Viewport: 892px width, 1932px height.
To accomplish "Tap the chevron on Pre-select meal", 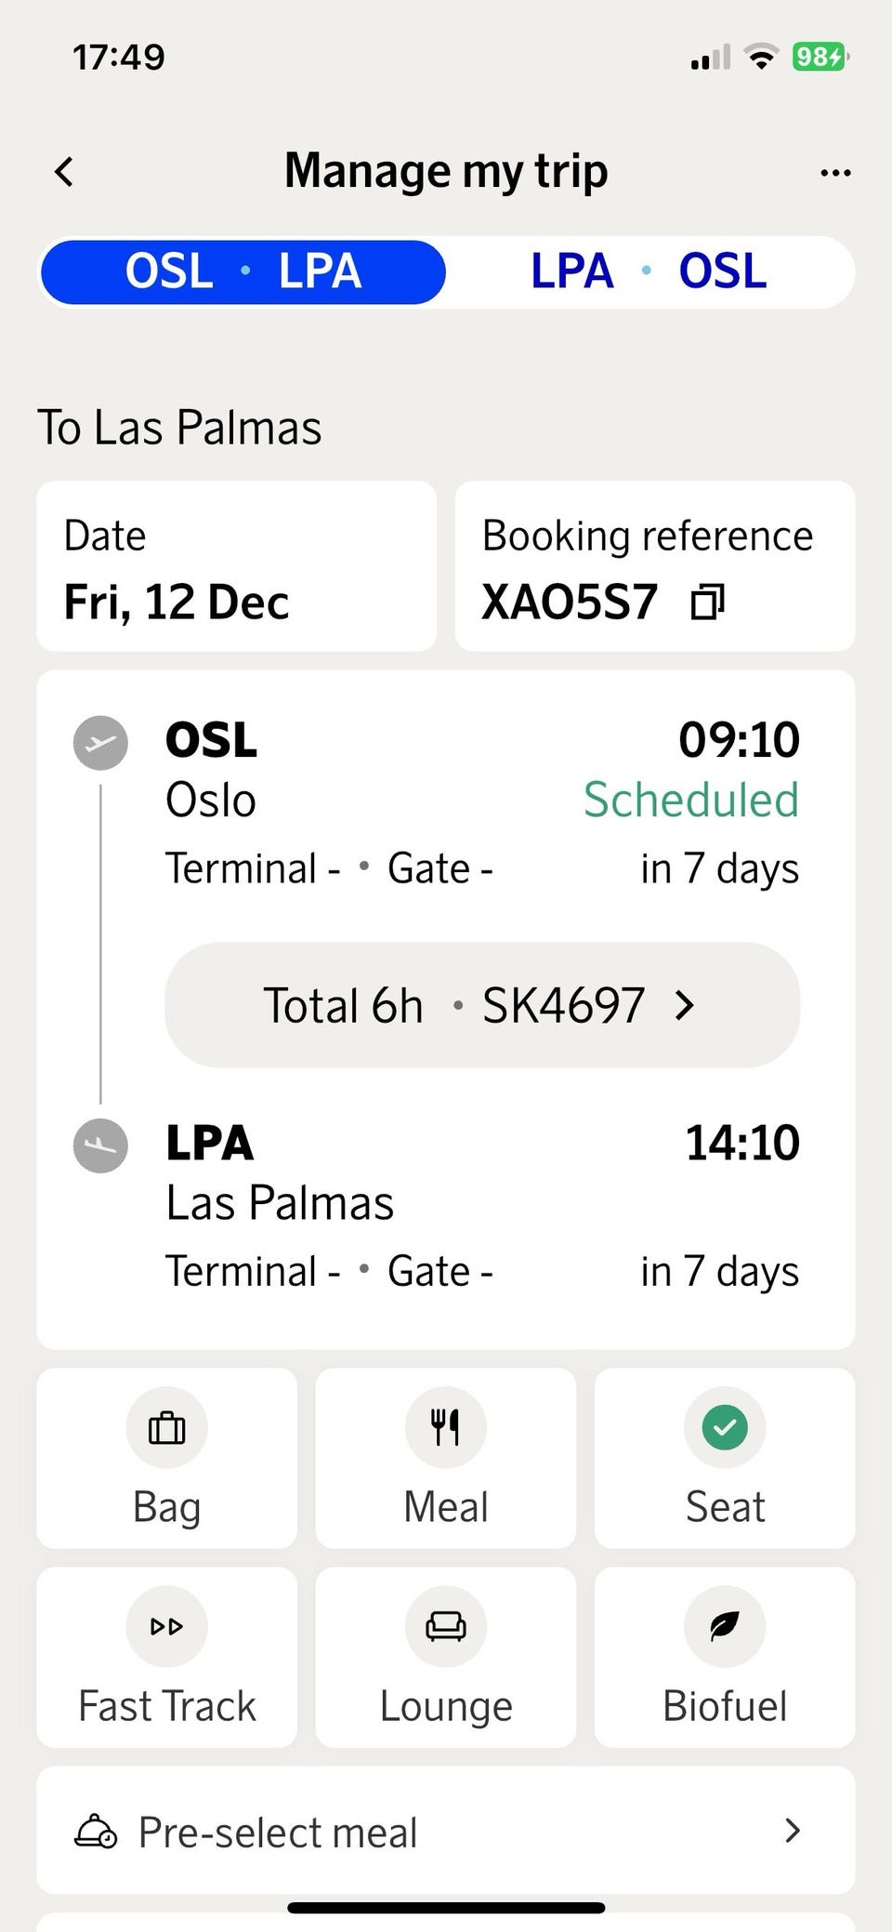I will [792, 1831].
